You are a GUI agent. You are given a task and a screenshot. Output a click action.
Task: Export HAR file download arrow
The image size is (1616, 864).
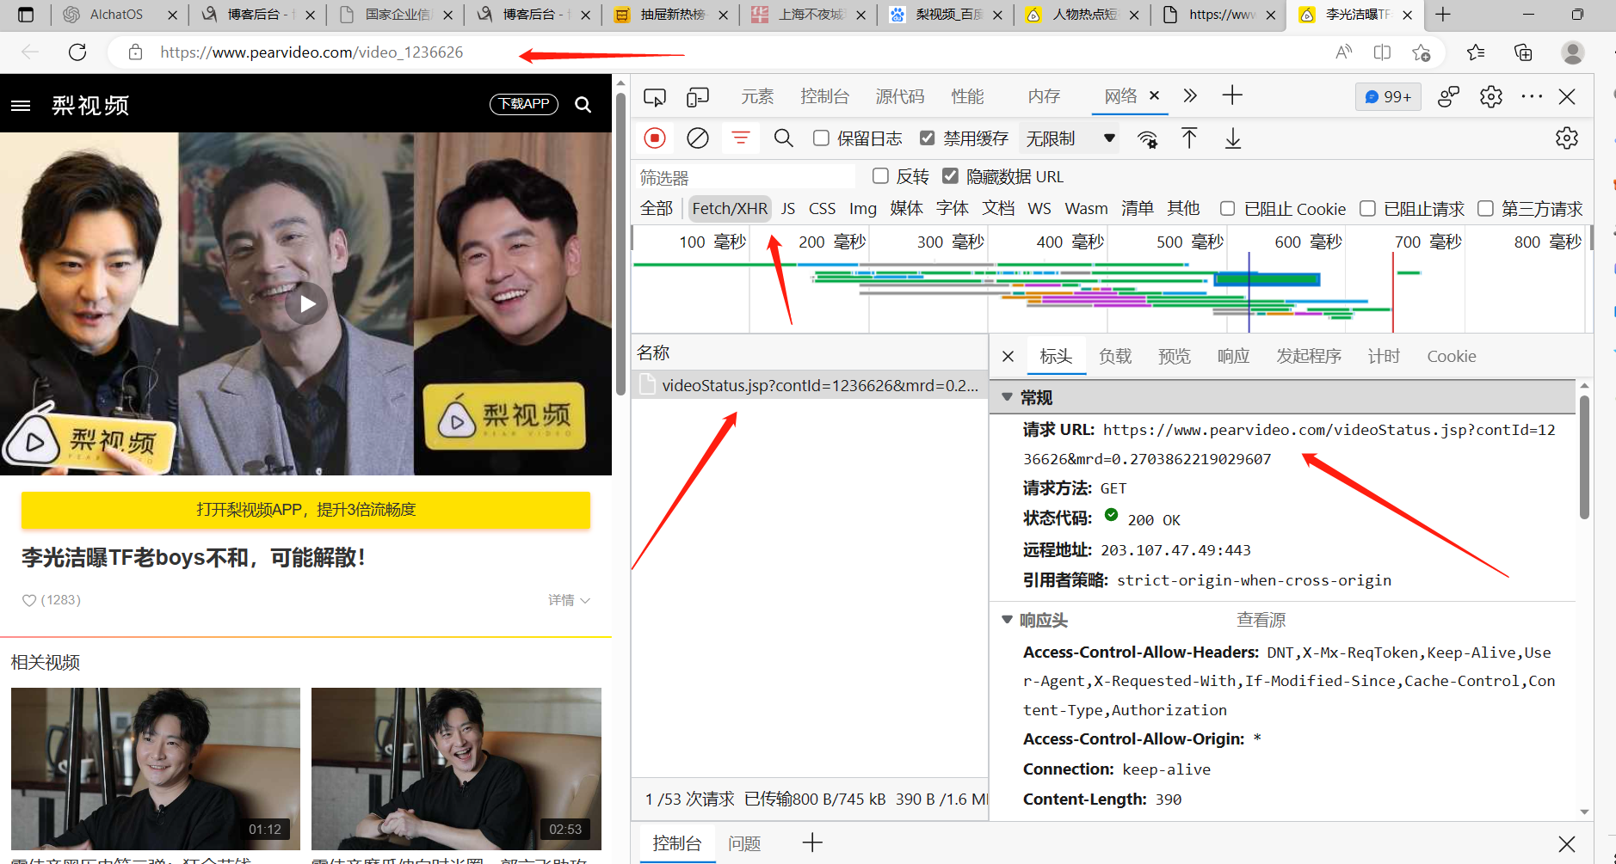[1233, 138]
